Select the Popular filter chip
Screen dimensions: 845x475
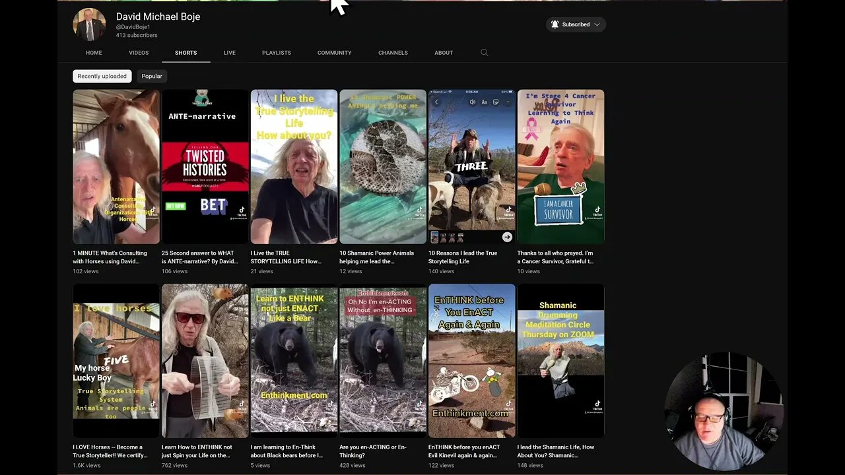152,76
